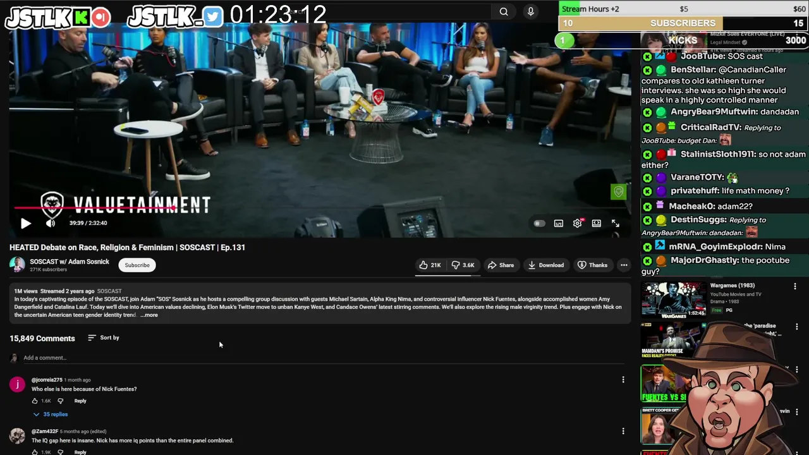The width and height of the screenshot is (809, 455).
Task: Open the SOSCAST channel avatar
Action: (x=17, y=265)
